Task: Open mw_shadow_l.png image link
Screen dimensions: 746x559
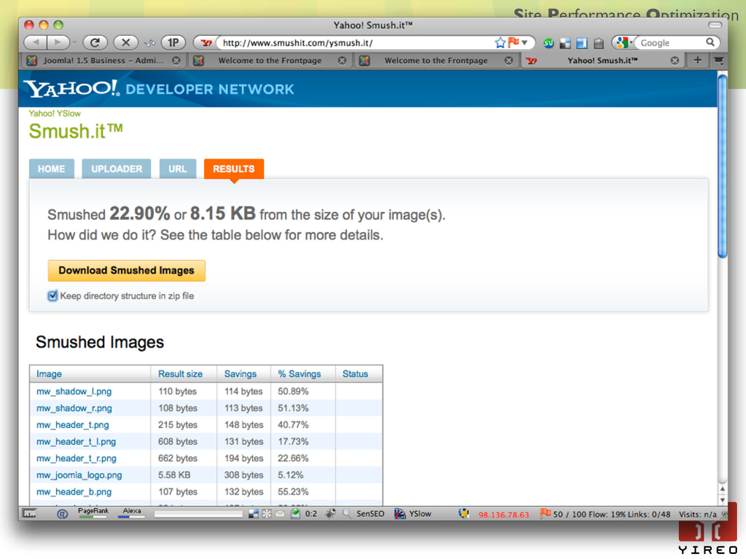Action: [x=74, y=391]
